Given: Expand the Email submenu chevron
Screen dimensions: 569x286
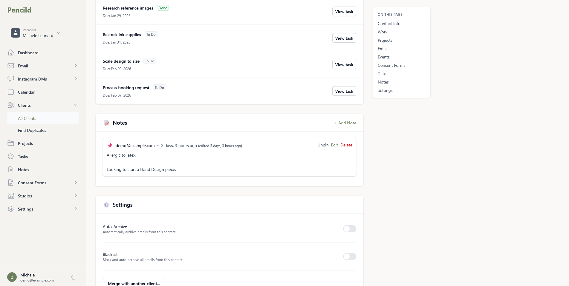Looking at the screenshot, I should (76, 66).
